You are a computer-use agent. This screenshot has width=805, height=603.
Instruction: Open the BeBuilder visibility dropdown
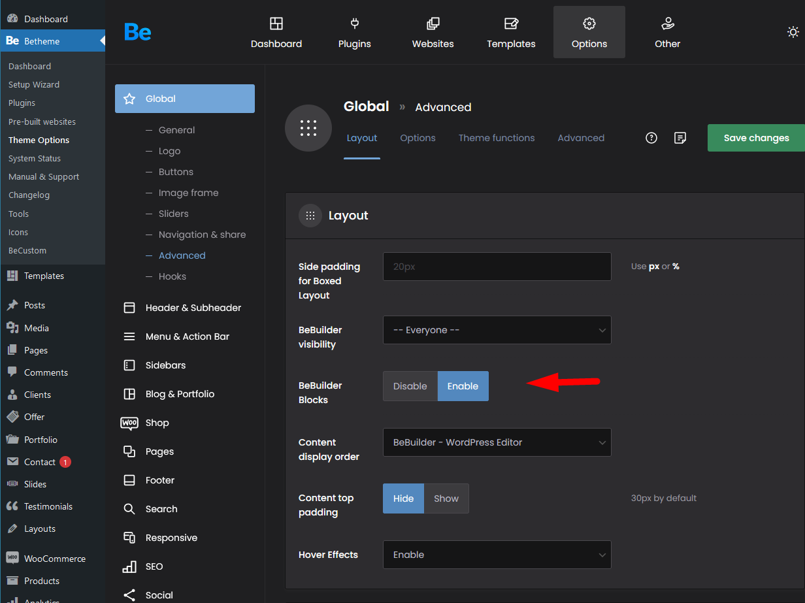point(497,330)
